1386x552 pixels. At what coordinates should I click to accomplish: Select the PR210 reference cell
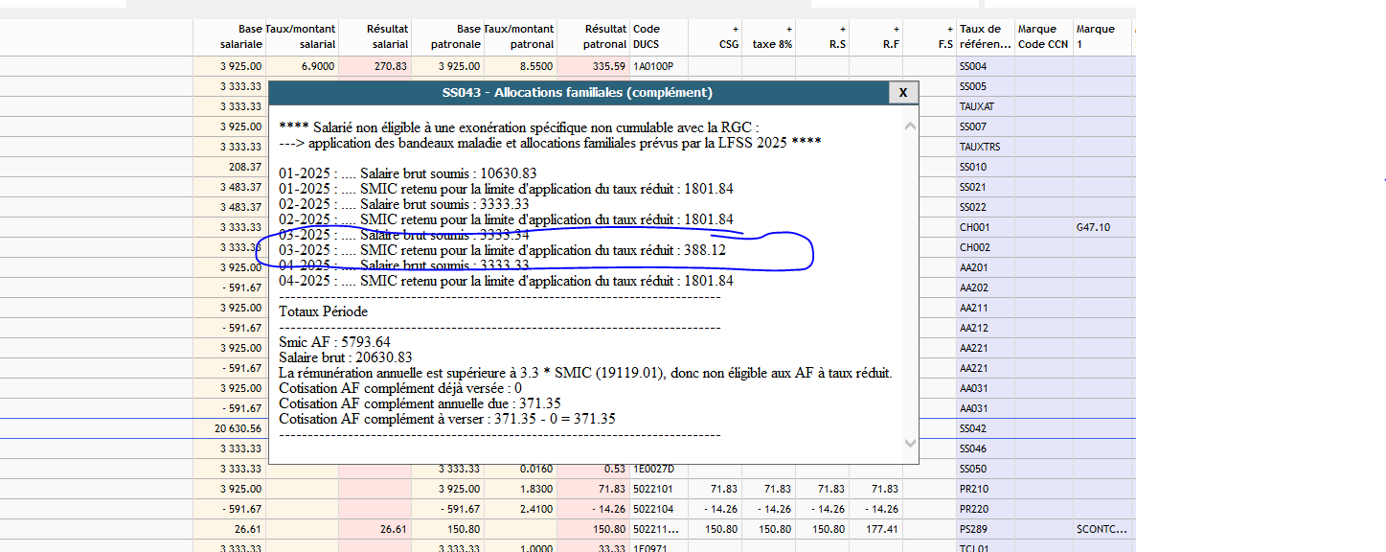click(x=986, y=489)
